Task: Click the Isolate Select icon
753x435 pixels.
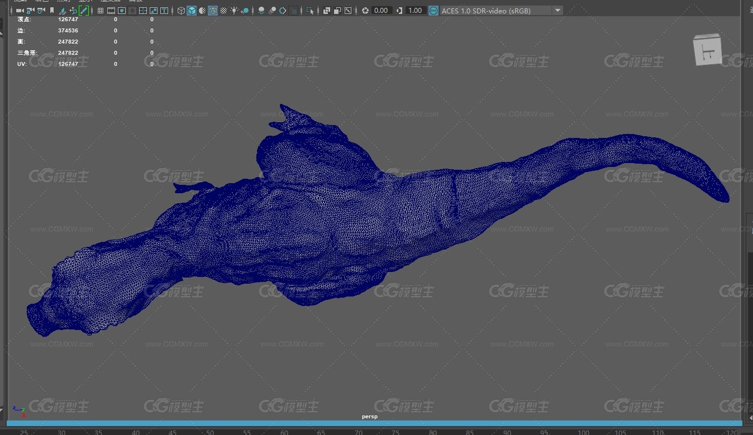Action: (x=310, y=11)
